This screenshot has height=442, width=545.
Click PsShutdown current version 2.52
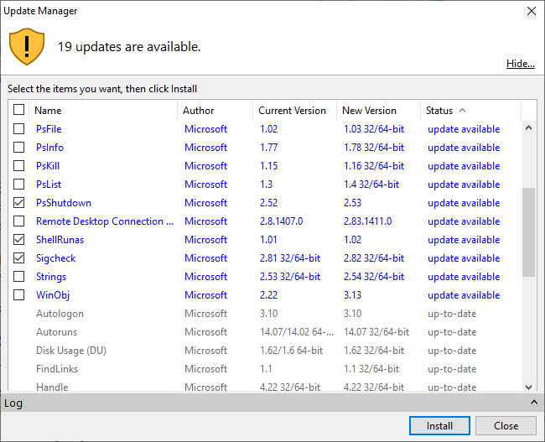[x=268, y=203]
